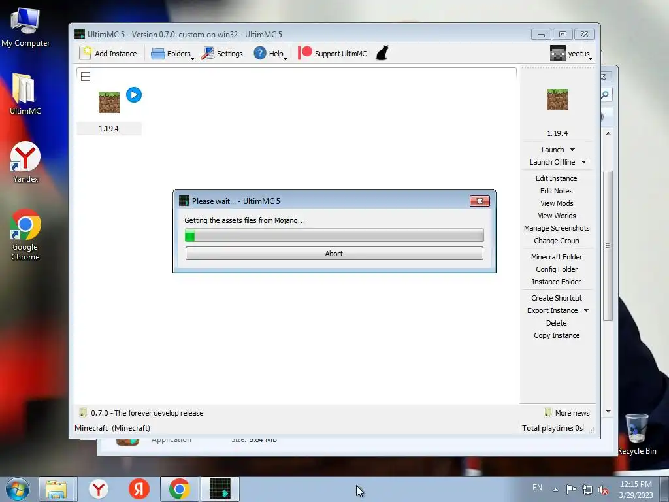This screenshot has height=502, width=669.
Task: Click the background window's scrollbar thumb
Action: 608,246
